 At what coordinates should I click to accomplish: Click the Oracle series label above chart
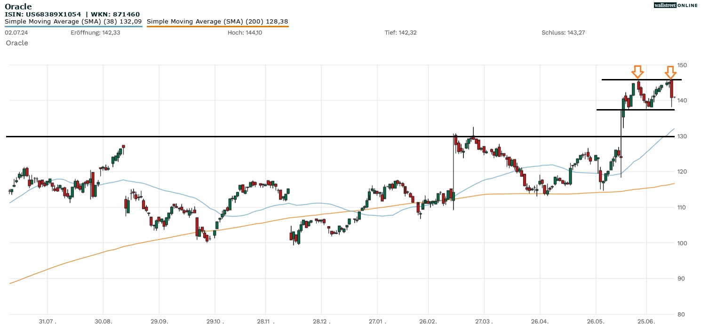(x=17, y=43)
